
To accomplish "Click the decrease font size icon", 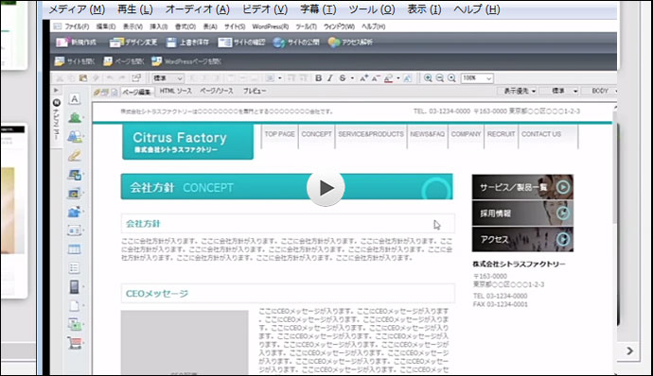I will click(376, 77).
